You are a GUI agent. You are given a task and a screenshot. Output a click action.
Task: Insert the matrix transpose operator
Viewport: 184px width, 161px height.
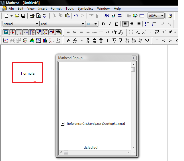pos(171,32)
